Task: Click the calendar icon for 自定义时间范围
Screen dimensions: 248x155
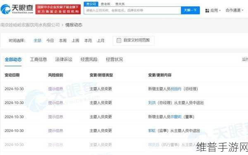Action: pos(119,41)
